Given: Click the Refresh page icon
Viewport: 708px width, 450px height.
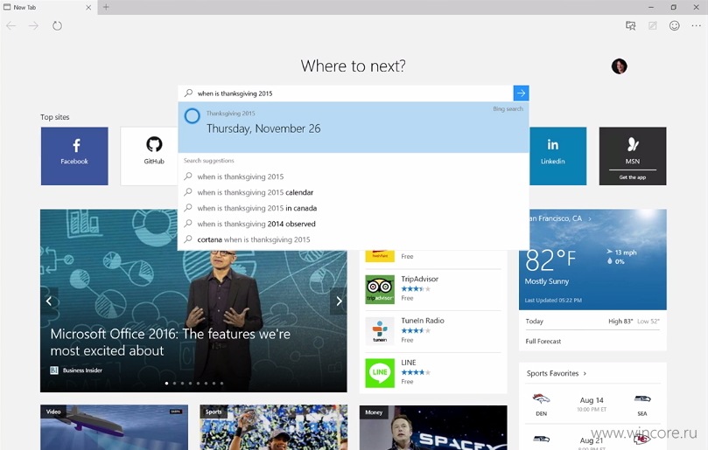Looking at the screenshot, I should coord(57,25).
